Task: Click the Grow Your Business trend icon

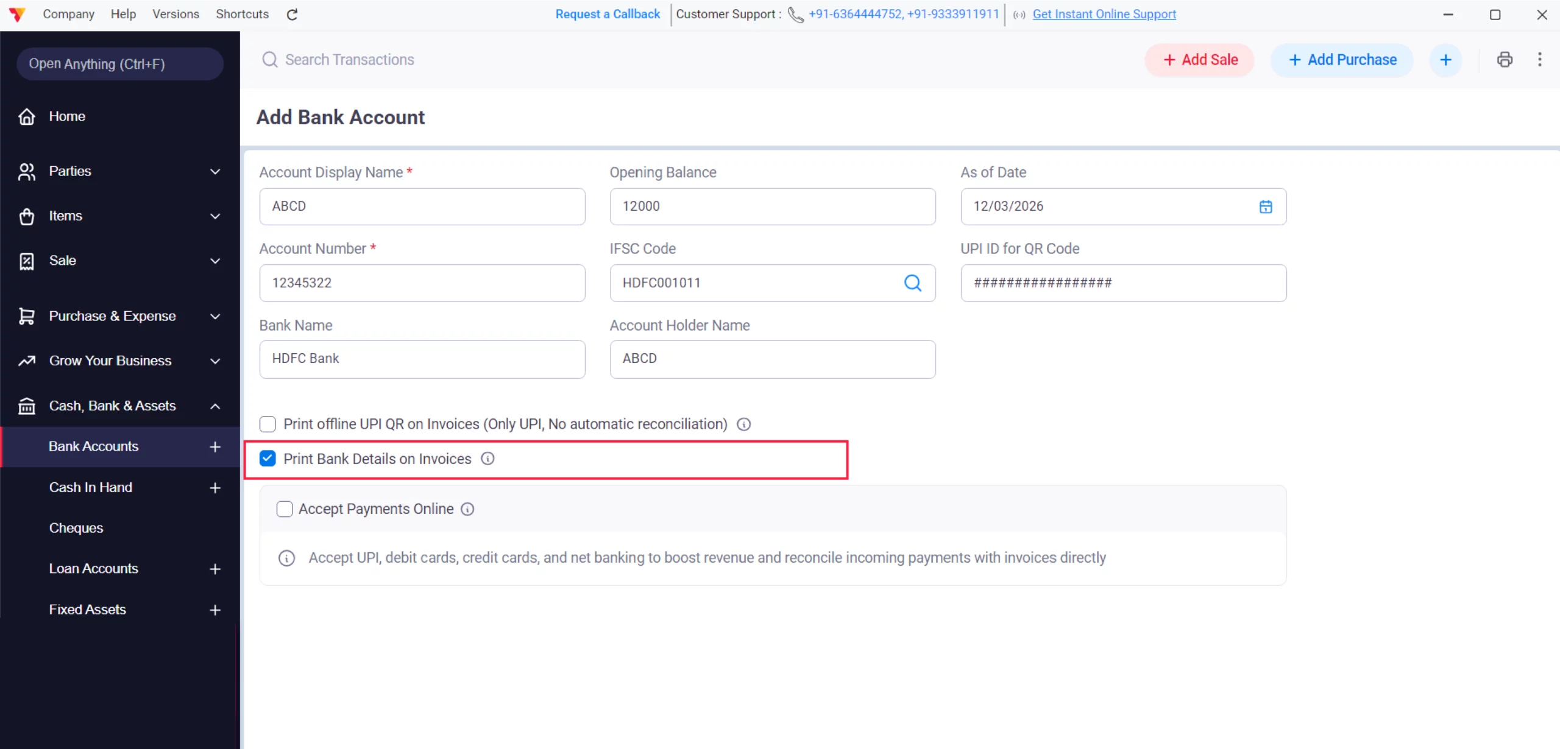Action: click(27, 360)
